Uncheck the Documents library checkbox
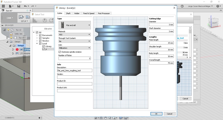Screen dimensions: 223x120 pos(40,35)
